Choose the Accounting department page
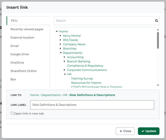The width and height of the screenshot is (166, 140). coord(75,57)
